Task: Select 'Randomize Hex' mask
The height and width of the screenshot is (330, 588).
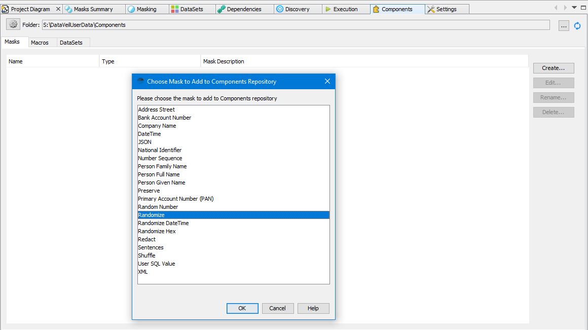Action: (234, 231)
